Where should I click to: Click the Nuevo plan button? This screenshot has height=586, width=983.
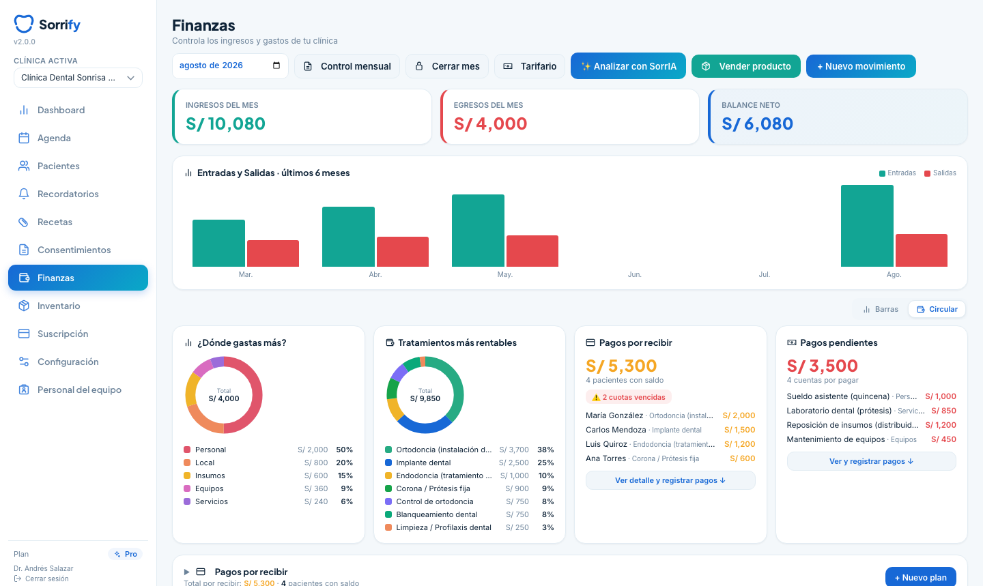(x=920, y=577)
